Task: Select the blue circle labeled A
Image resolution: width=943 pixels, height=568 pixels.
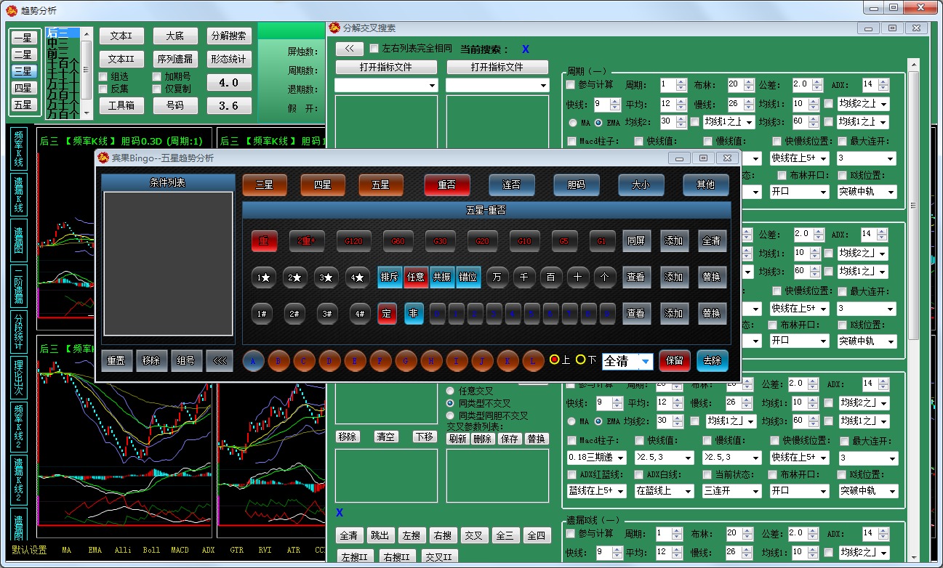Action: [253, 361]
